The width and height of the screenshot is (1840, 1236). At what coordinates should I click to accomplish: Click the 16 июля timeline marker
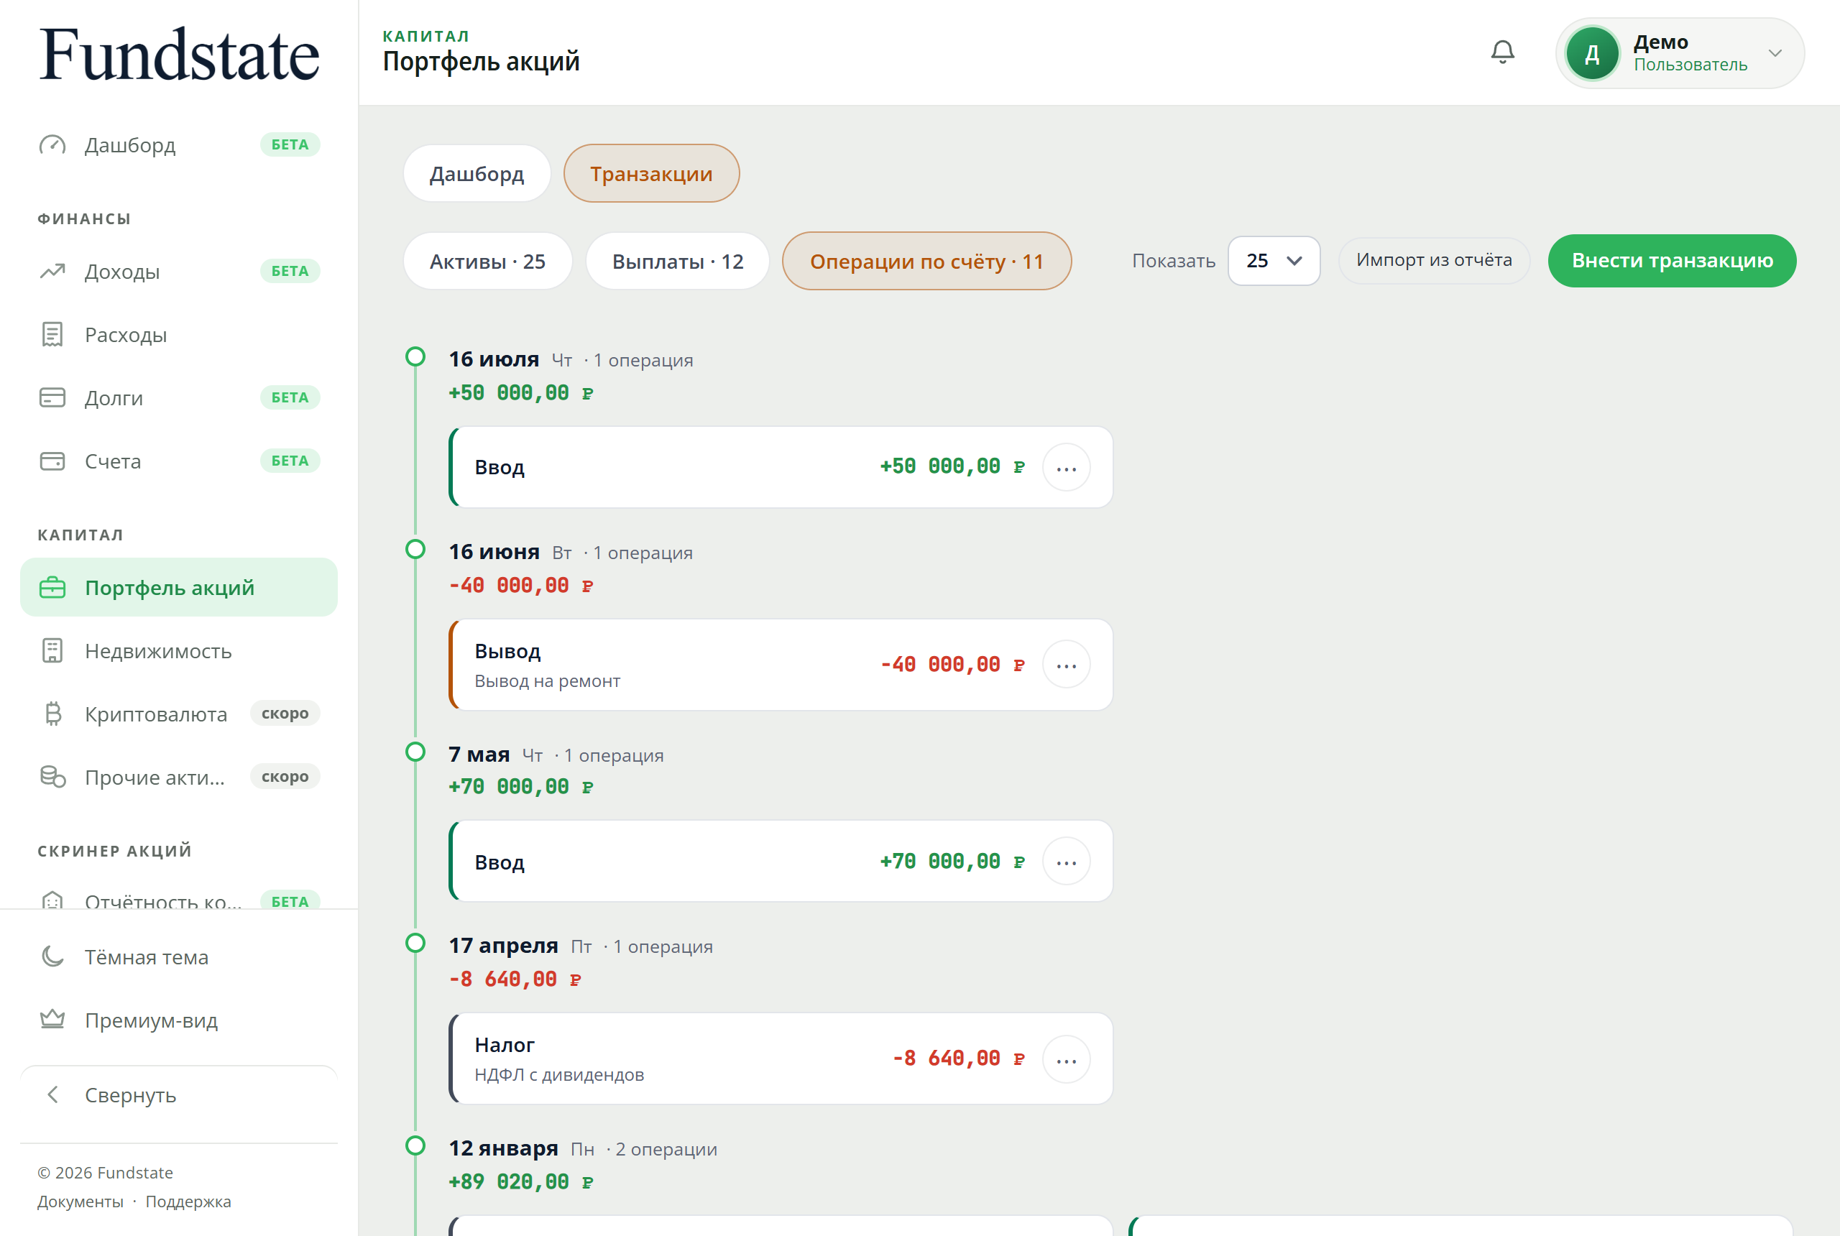coord(415,357)
